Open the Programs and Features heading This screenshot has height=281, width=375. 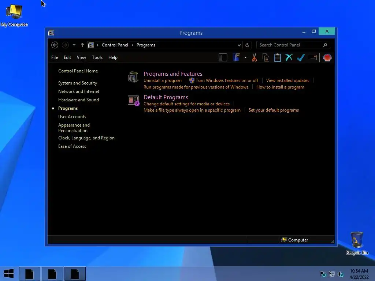173,74
